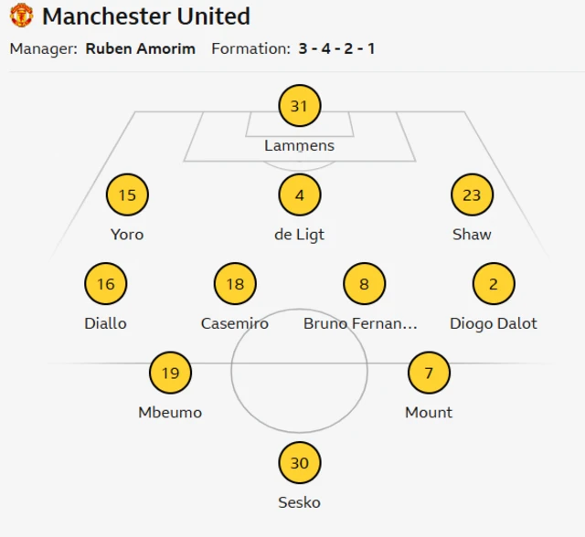Click Casemiro's number 18 shirt circle
The image size is (585, 537).
(235, 284)
